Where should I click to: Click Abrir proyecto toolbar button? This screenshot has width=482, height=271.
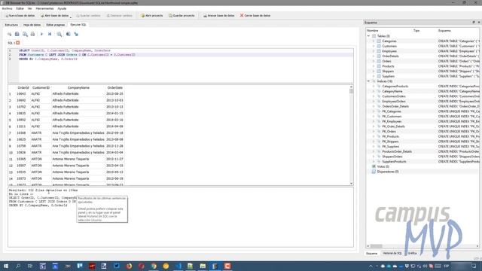(152, 15)
